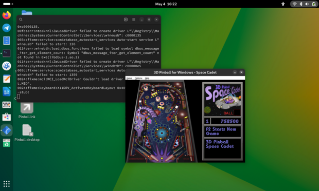Open the on-screen keyboard dock app
Screen dimensions: 319x191
[7, 105]
